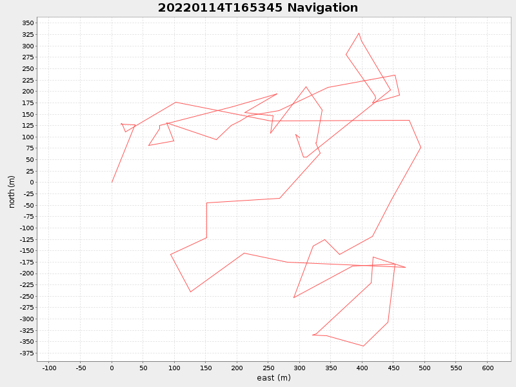Click the -125 north axis tick label
This screenshot has width=516, height=387.
[26, 239]
